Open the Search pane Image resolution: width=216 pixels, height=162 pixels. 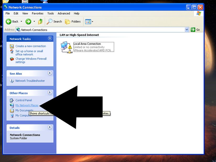[54, 21]
